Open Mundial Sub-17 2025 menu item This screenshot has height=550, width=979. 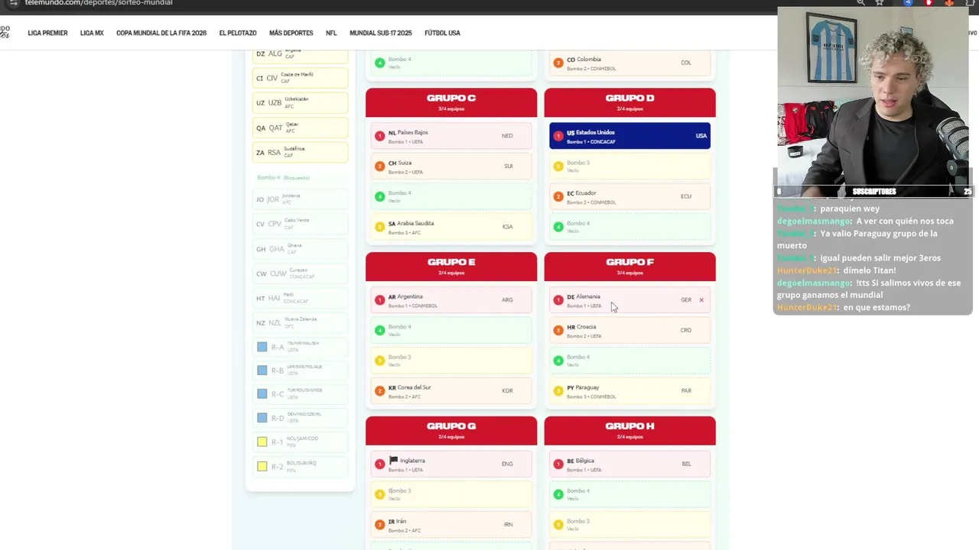(381, 33)
